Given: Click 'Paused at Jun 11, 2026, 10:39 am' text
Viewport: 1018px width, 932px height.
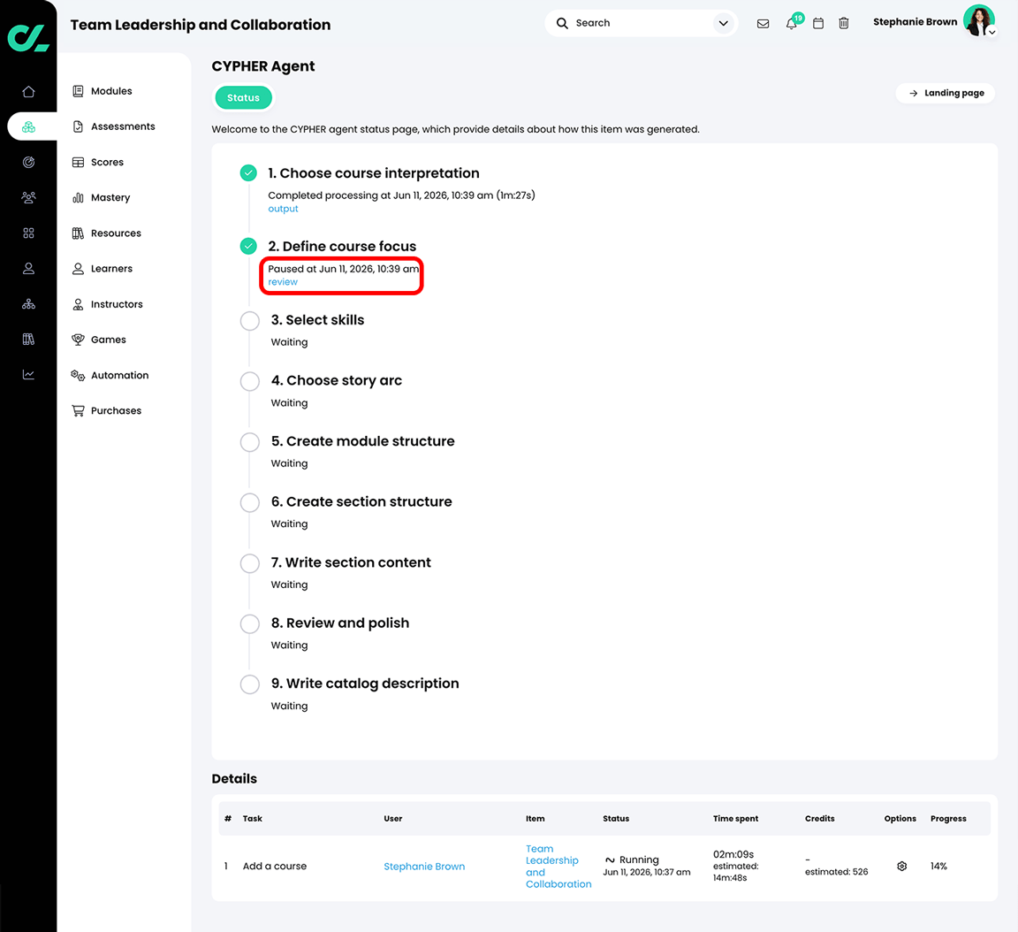Looking at the screenshot, I should (344, 269).
